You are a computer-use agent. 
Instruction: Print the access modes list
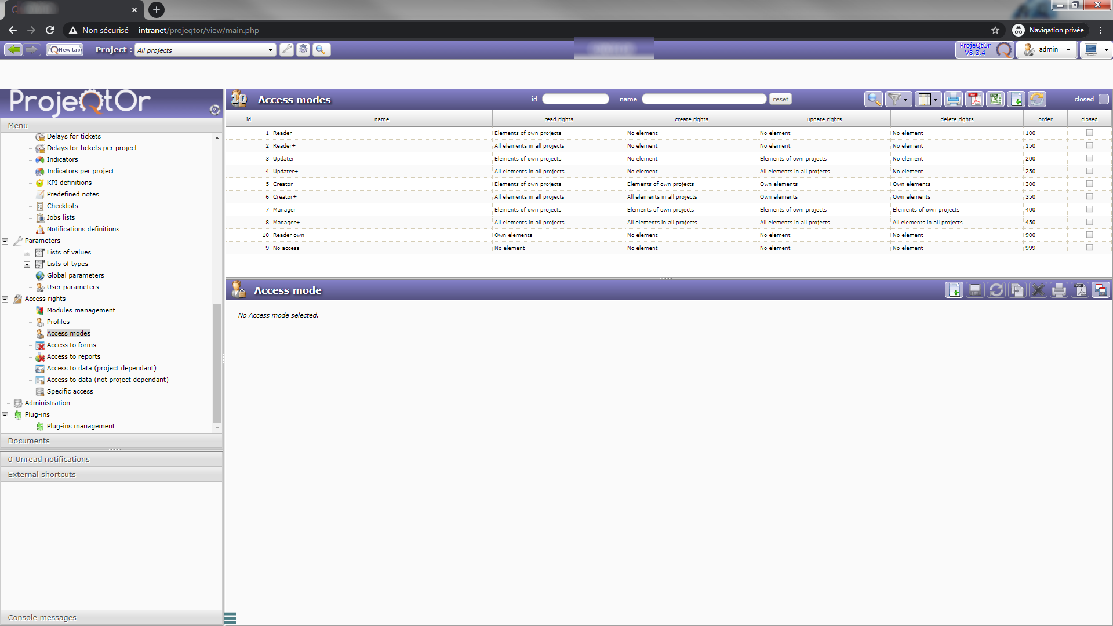[953, 100]
